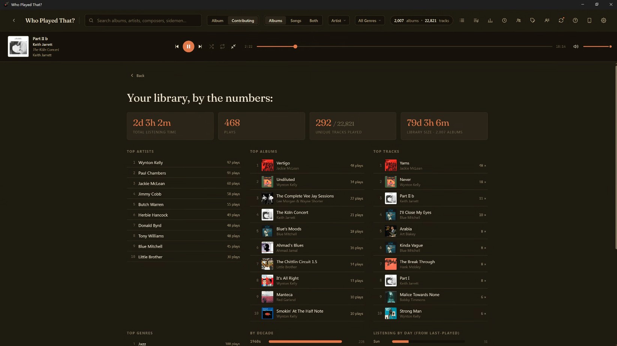
Task: Open the help question mark icon
Action: pyautogui.click(x=575, y=21)
